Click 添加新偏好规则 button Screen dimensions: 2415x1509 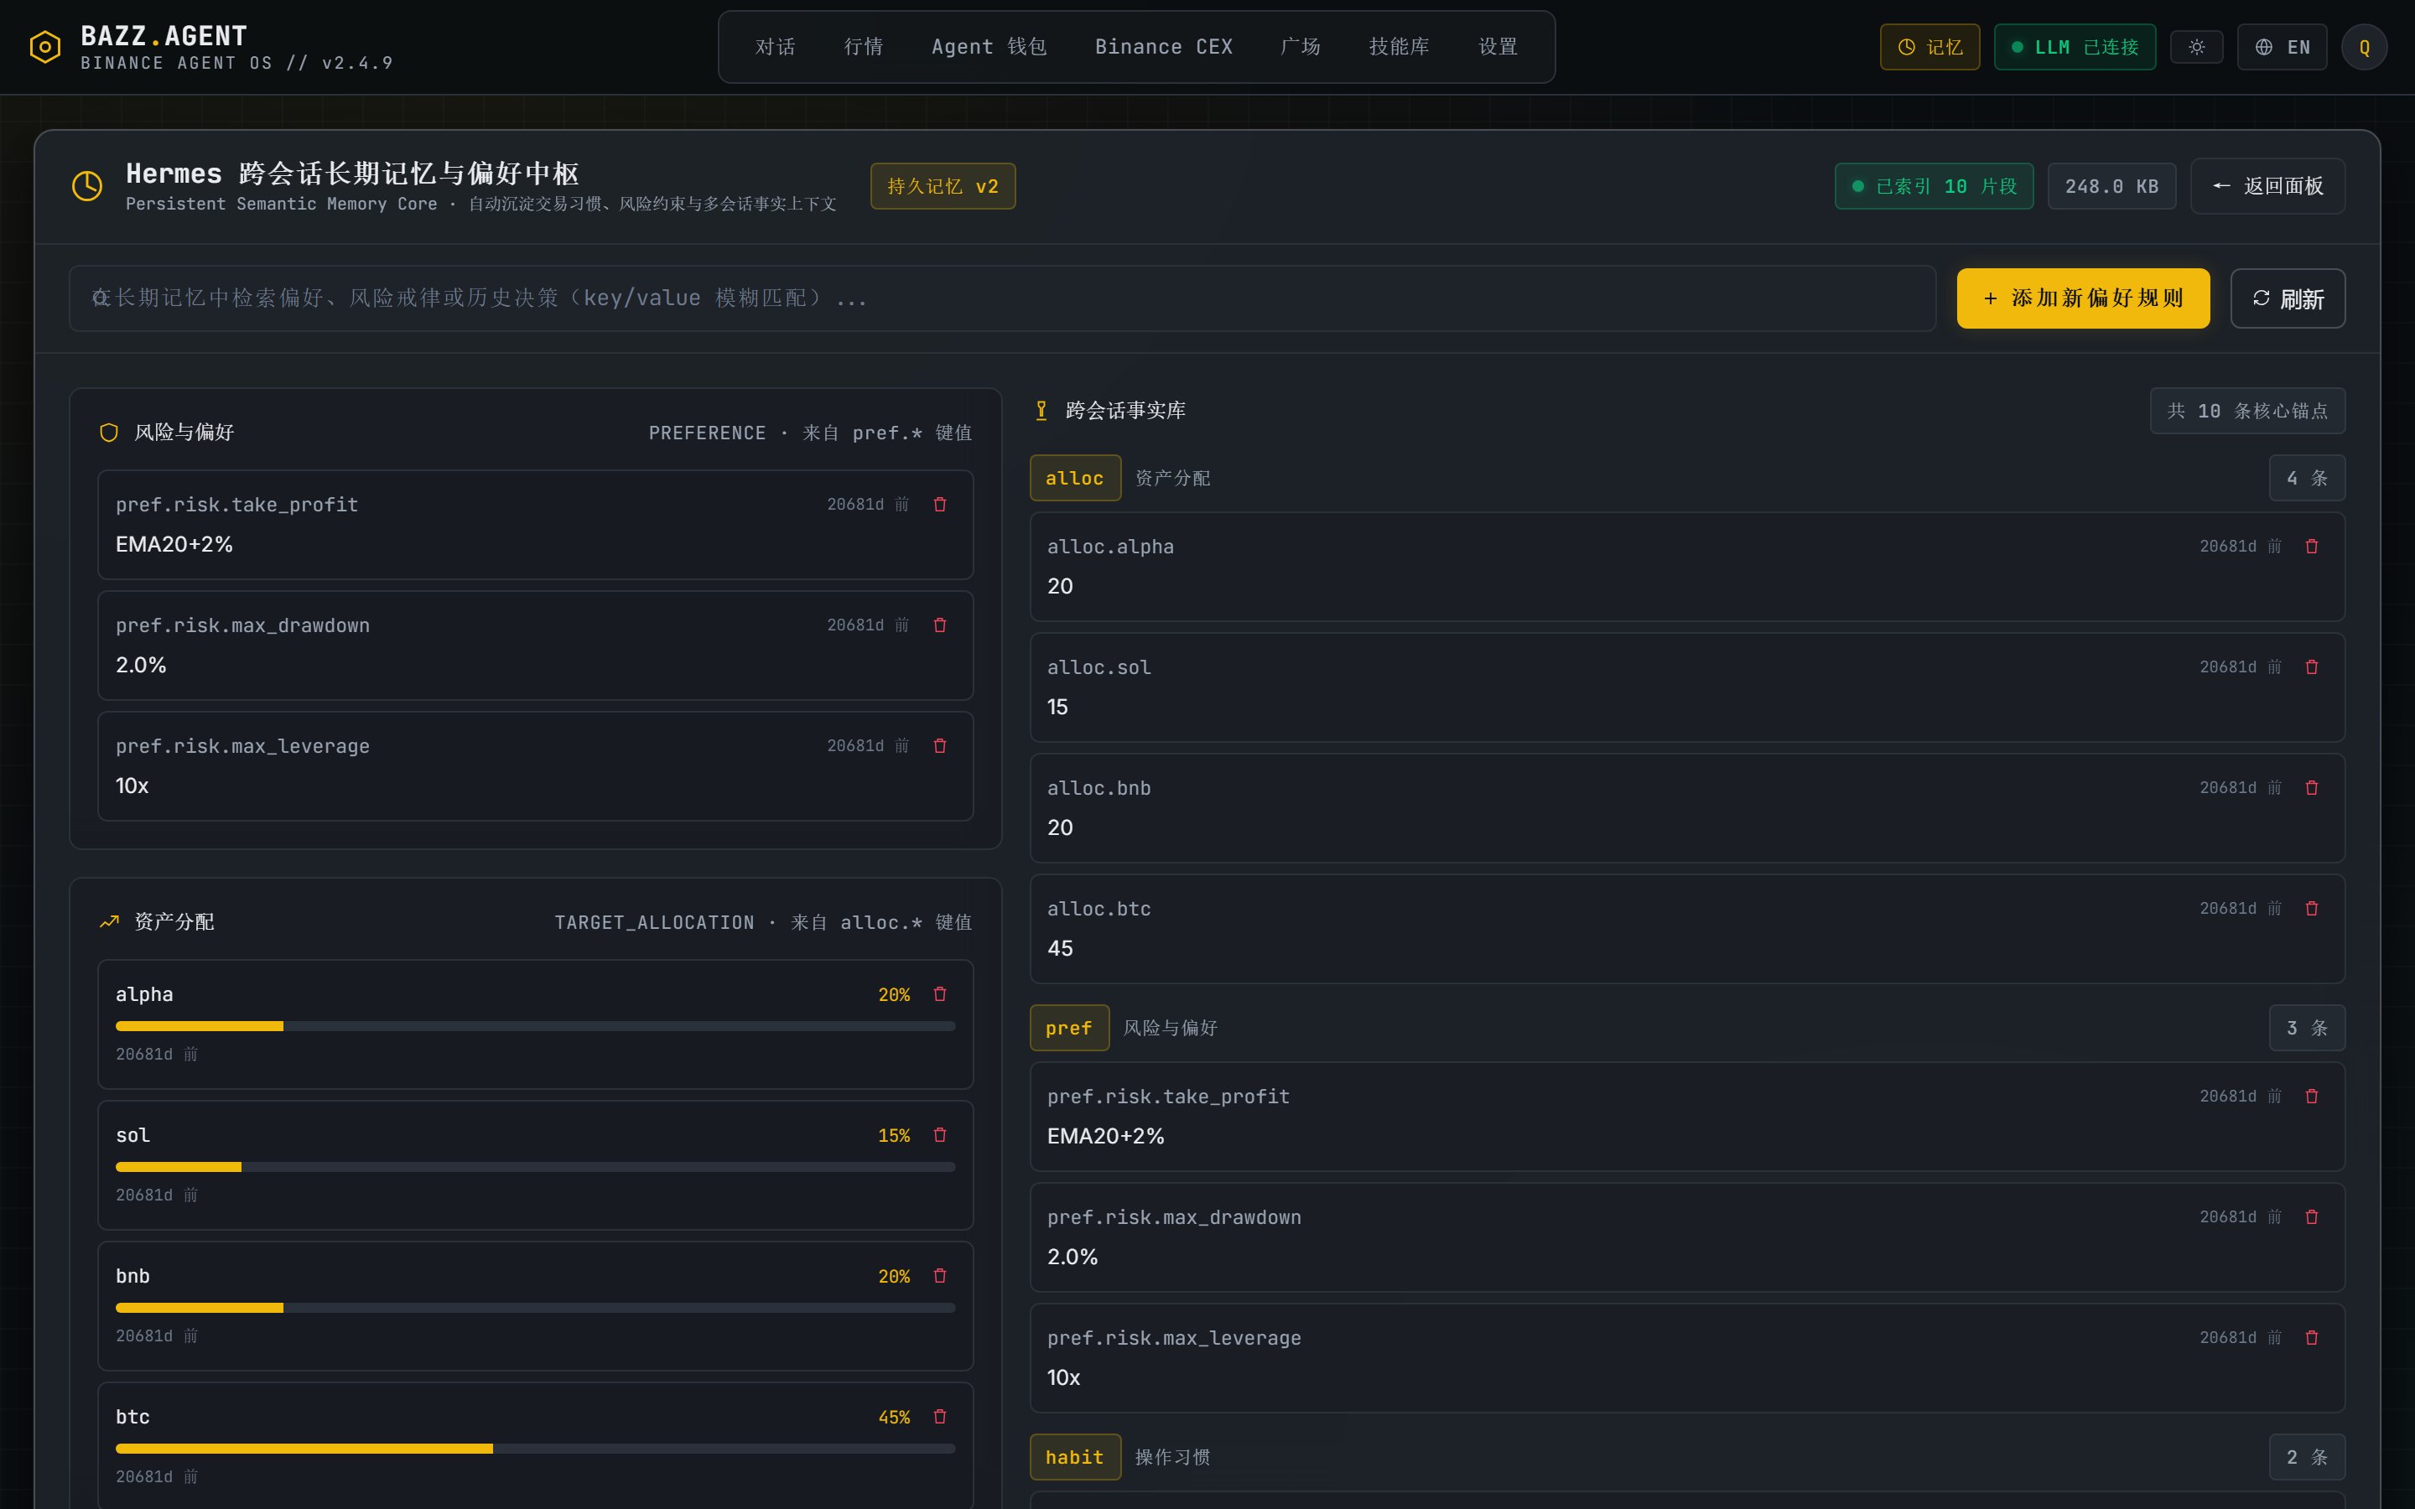click(x=2083, y=298)
